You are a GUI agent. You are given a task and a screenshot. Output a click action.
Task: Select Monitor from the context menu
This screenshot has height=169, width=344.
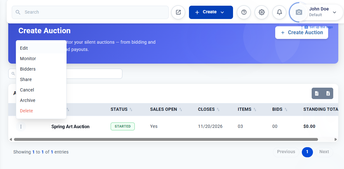(41, 59)
